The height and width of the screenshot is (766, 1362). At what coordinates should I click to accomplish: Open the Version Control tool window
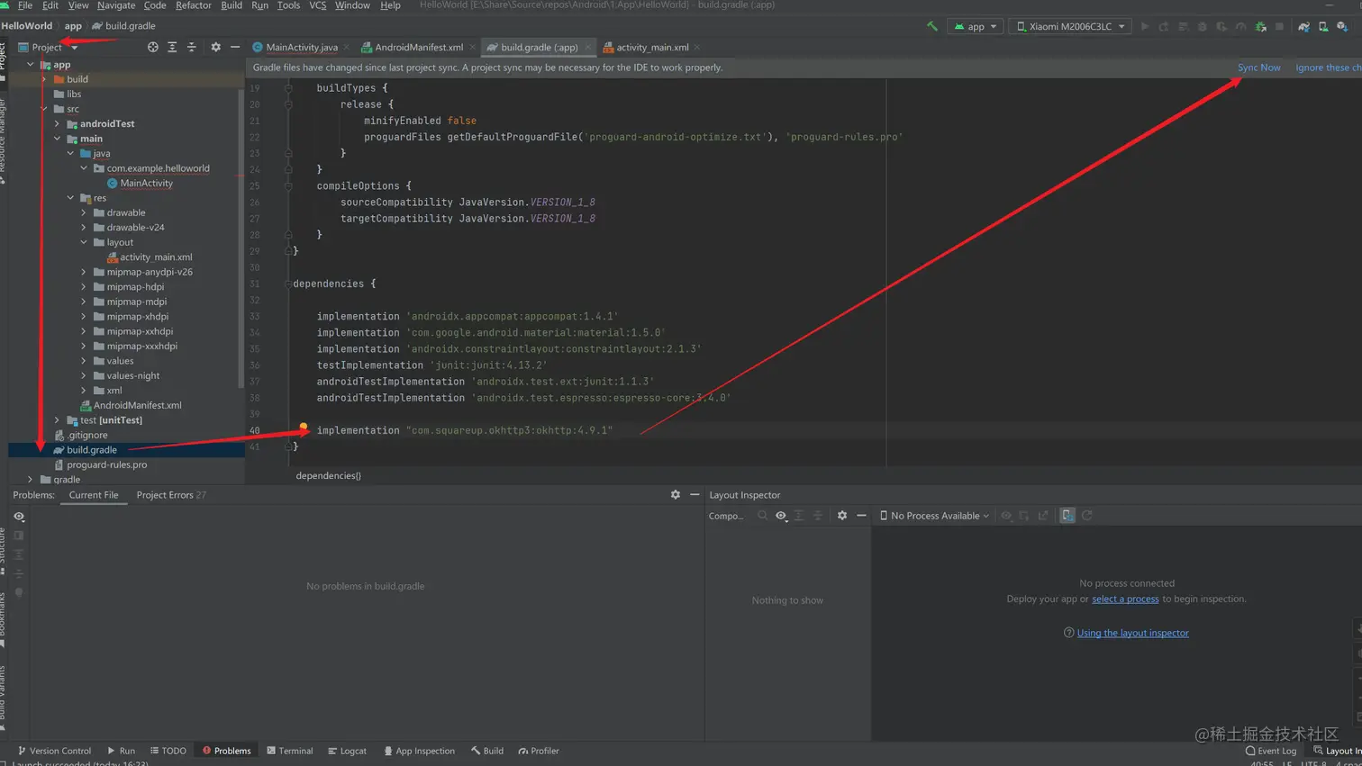point(54,751)
